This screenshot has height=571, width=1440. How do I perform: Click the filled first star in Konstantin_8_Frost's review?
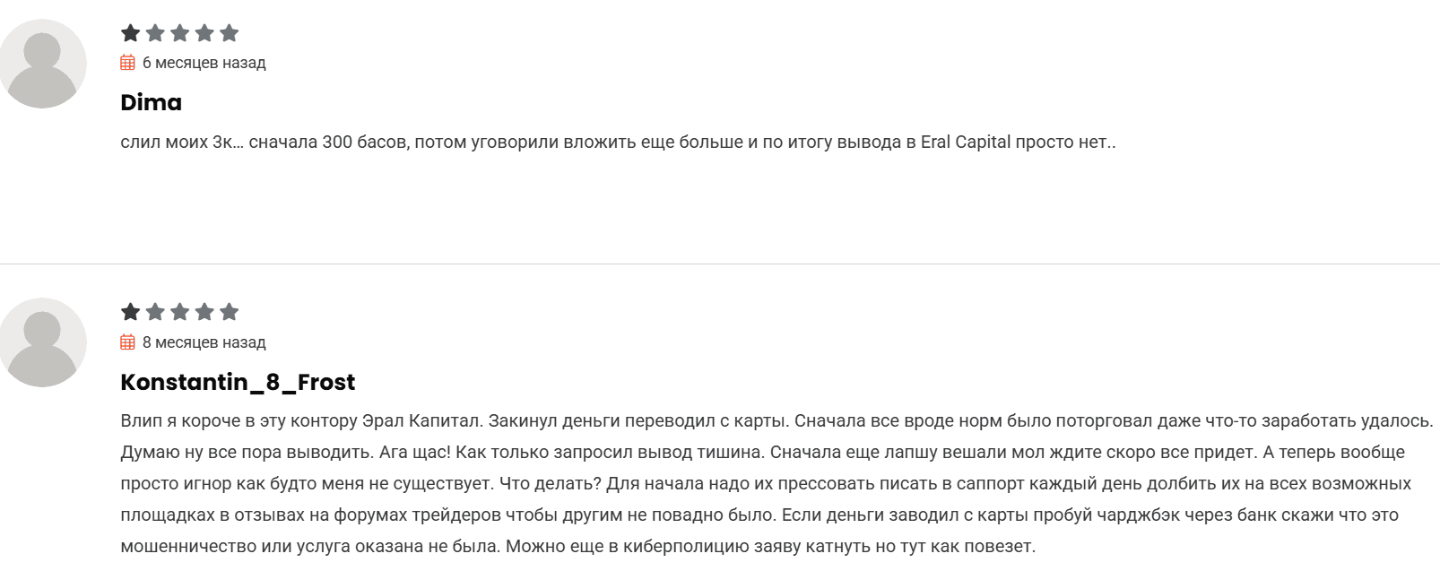click(130, 312)
